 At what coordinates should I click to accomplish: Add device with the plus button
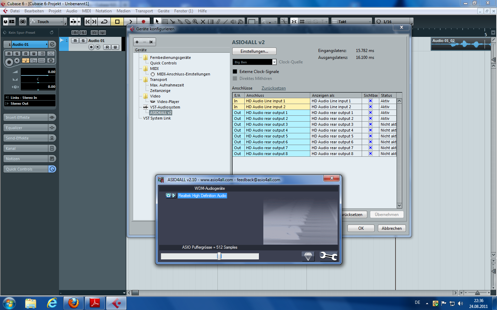137,42
